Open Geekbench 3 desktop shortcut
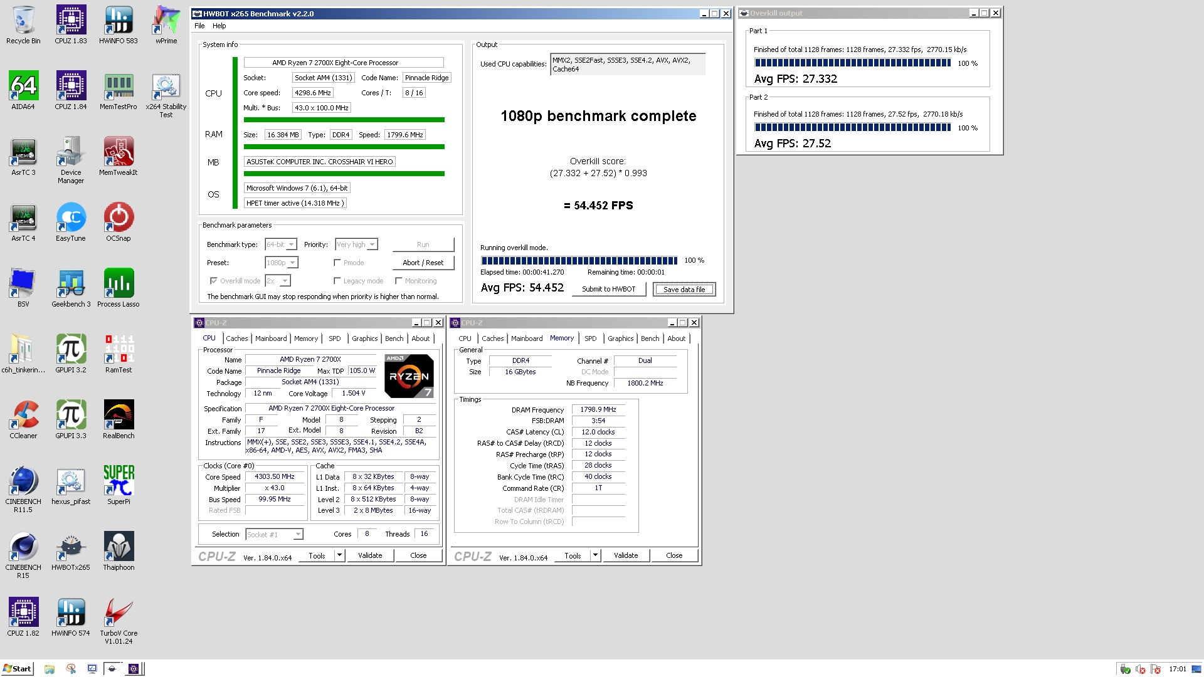The height and width of the screenshot is (677, 1204). (71, 288)
